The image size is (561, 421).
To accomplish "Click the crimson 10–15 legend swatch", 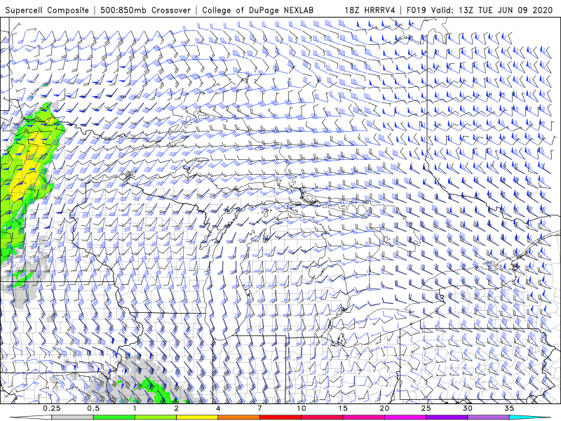I will [x=322, y=417].
